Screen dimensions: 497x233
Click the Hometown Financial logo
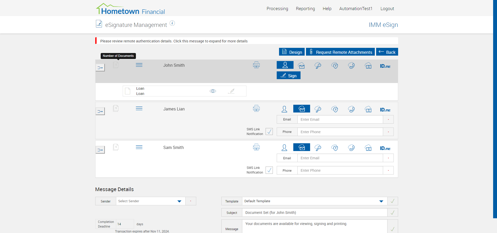click(130, 9)
